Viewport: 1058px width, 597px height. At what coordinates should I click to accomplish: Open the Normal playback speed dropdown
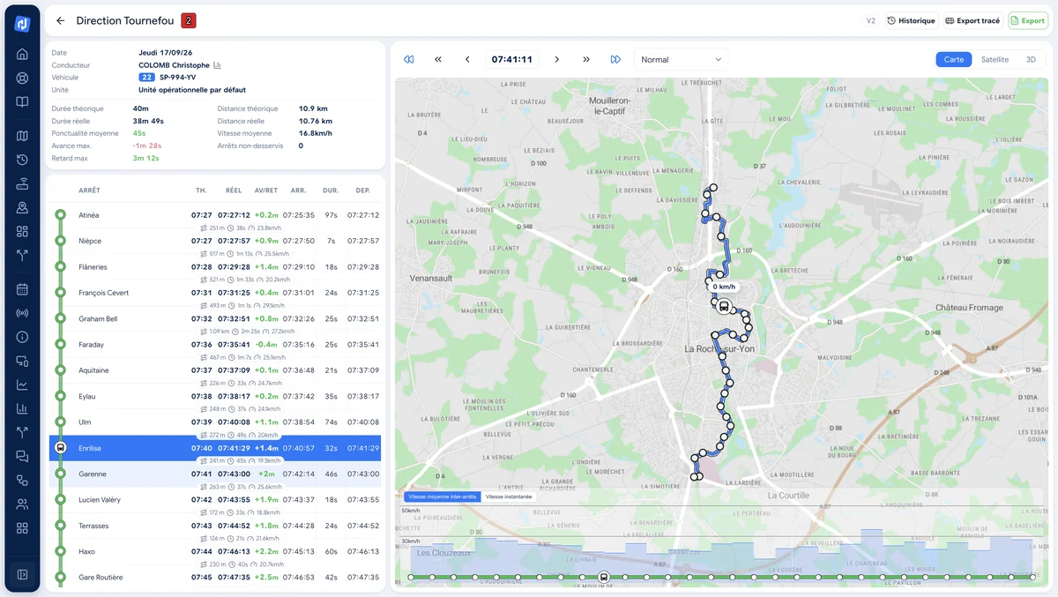[681, 59]
